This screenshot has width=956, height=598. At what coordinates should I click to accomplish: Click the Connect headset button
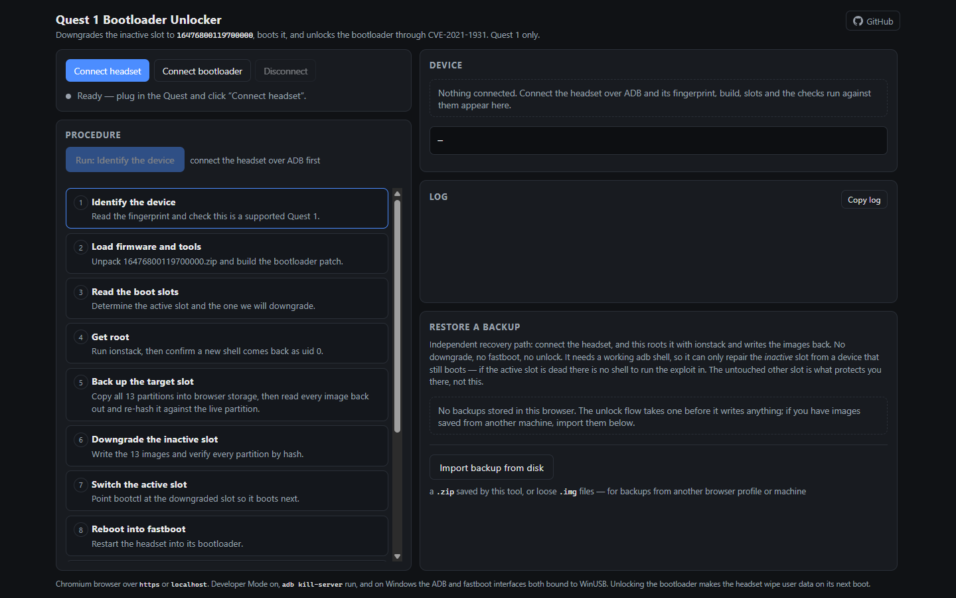click(108, 71)
